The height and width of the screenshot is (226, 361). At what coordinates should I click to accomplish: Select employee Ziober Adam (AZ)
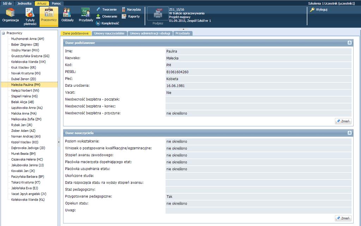(23, 131)
